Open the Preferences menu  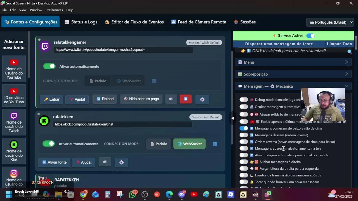(54, 10)
